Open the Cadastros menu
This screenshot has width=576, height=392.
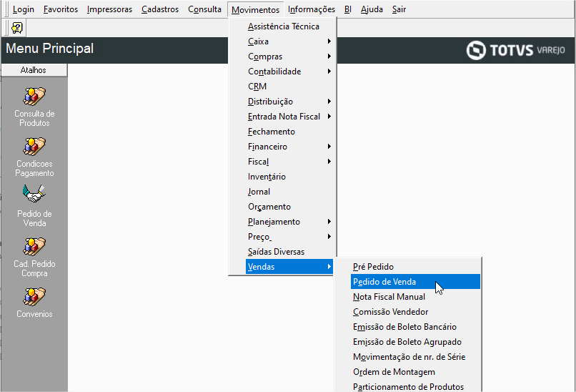coord(160,9)
